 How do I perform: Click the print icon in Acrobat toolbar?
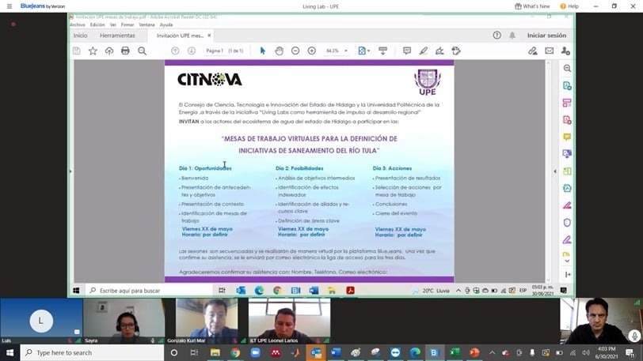(125, 51)
